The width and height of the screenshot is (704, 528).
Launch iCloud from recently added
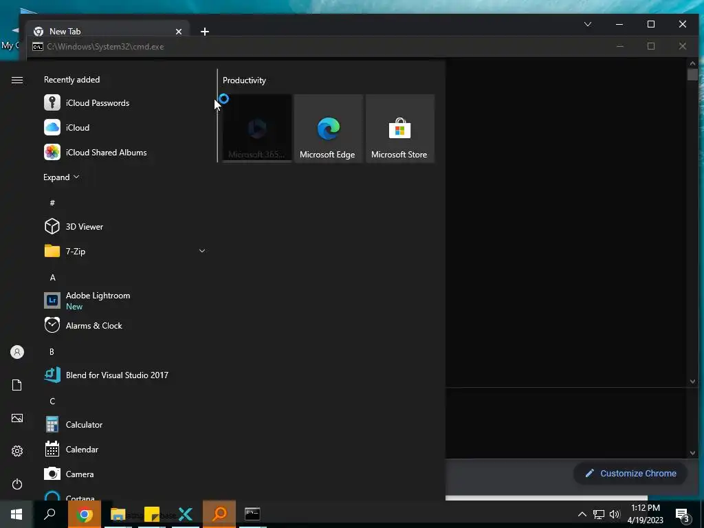(x=125, y=127)
